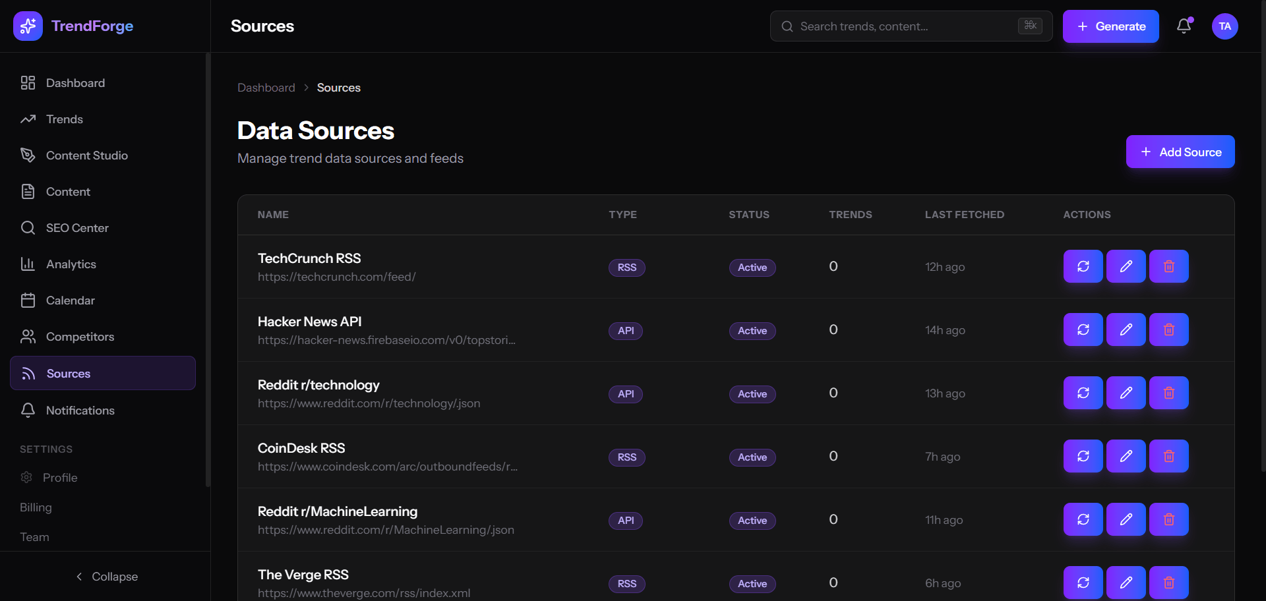Edit the Hacker News API source
1266x601 pixels.
click(x=1126, y=329)
